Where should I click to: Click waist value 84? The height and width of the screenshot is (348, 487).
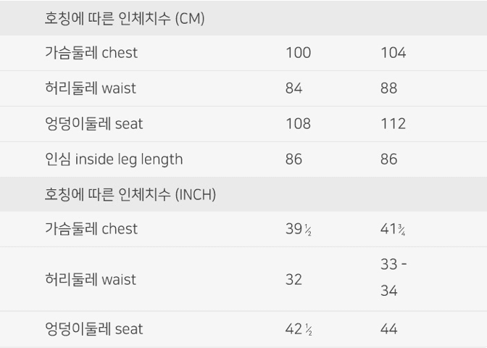tap(294, 88)
